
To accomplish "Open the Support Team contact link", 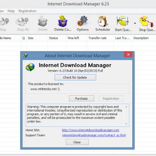I will click(94, 135).
